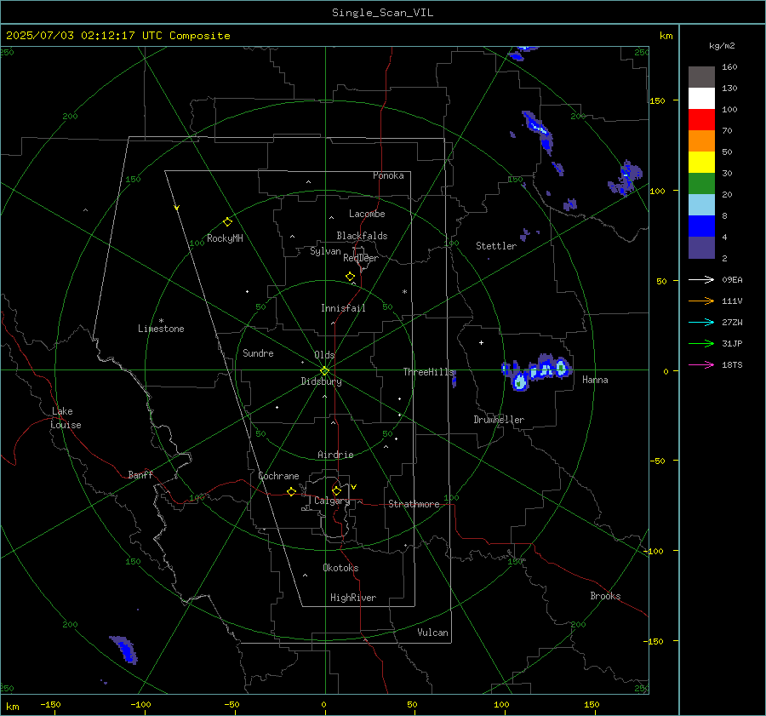
Task: Click the Hanna label
Action: [595, 380]
